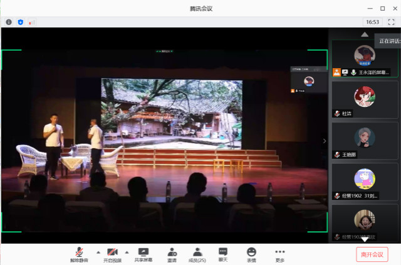This screenshot has width=401, height=265.
Task: Open audio options arrow next to 解除静音
Action: 98,252
